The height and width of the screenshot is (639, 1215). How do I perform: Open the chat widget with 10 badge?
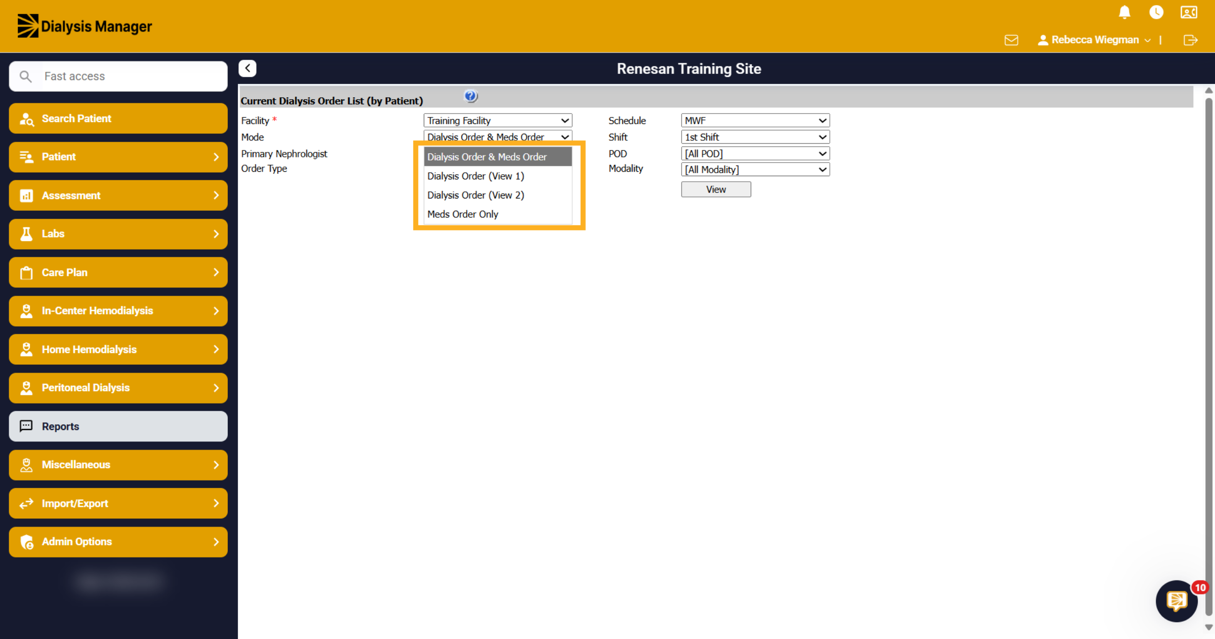[x=1177, y=601]
